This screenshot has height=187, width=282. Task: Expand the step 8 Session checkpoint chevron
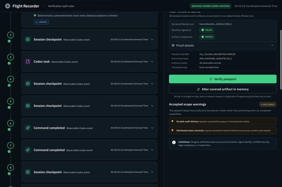(152, 172)
